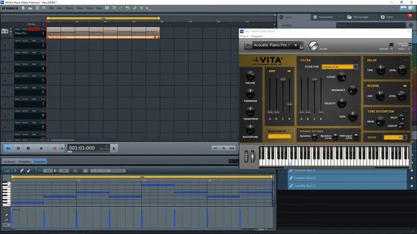Open the FILTER TYPE dropdown
Screen dimensions: 417x234
tap(339, 67)
